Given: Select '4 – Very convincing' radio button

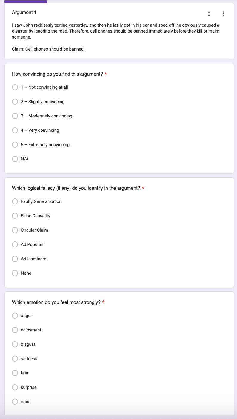Looking at the screenshot, I should click(x=15, y=130).
